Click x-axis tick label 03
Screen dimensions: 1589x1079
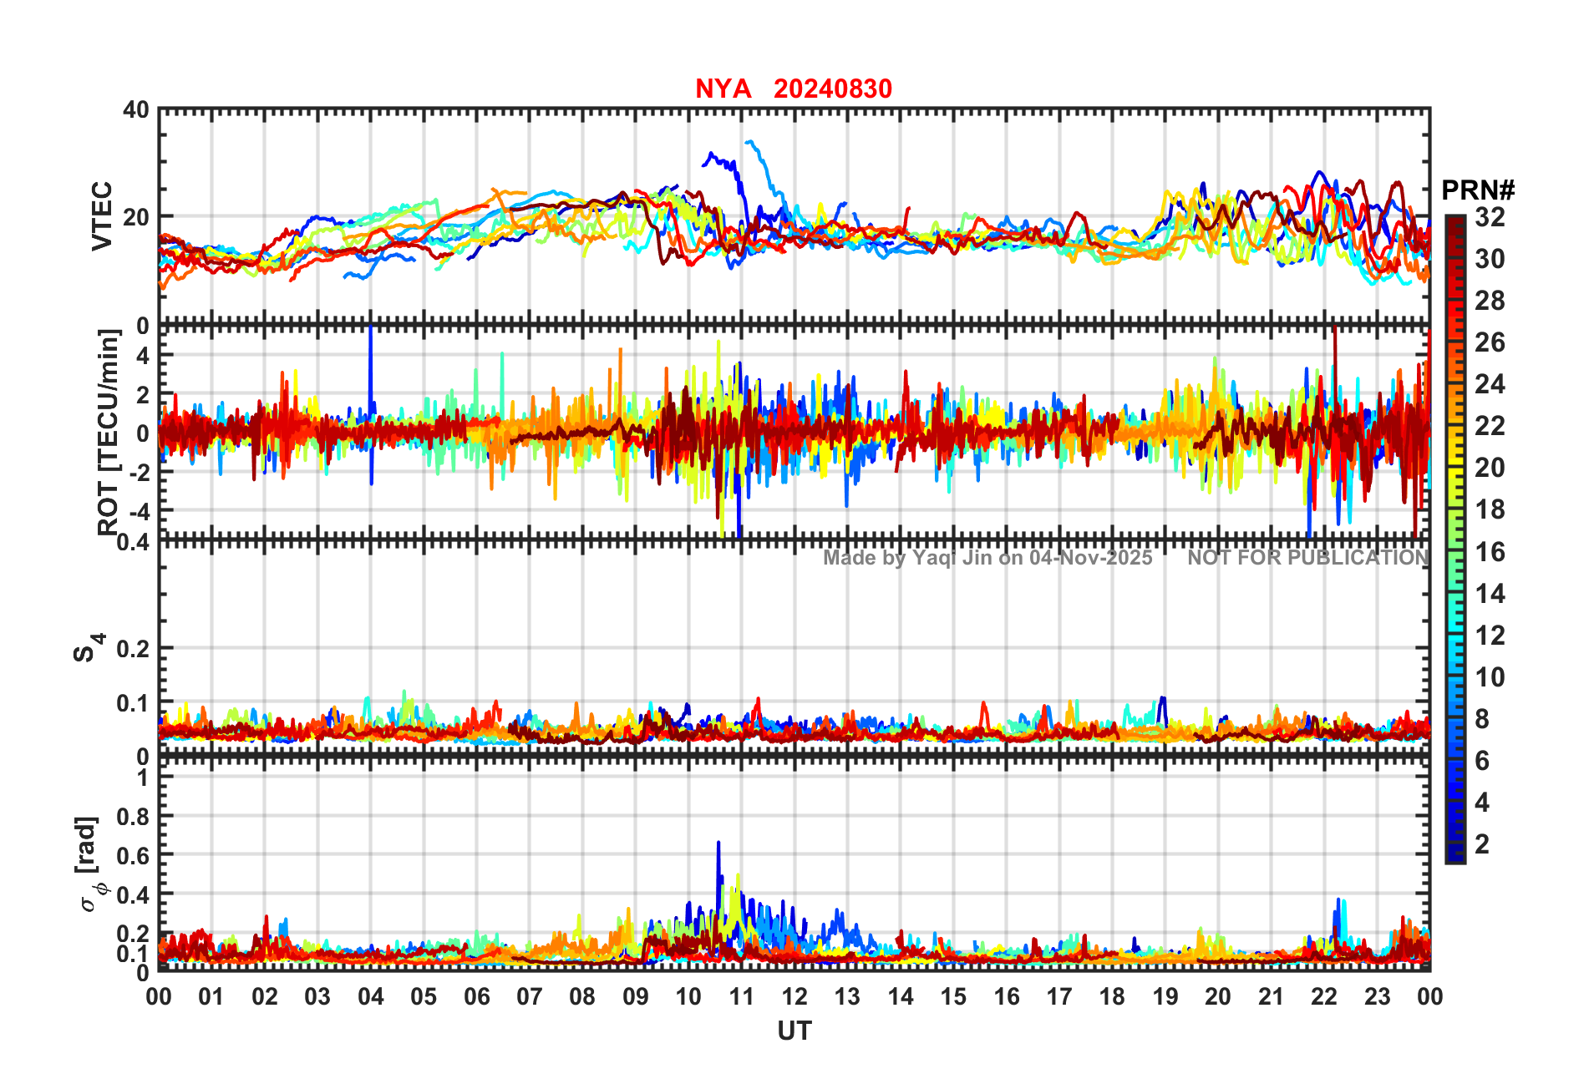pyautogui.click(x=317, y=996)
